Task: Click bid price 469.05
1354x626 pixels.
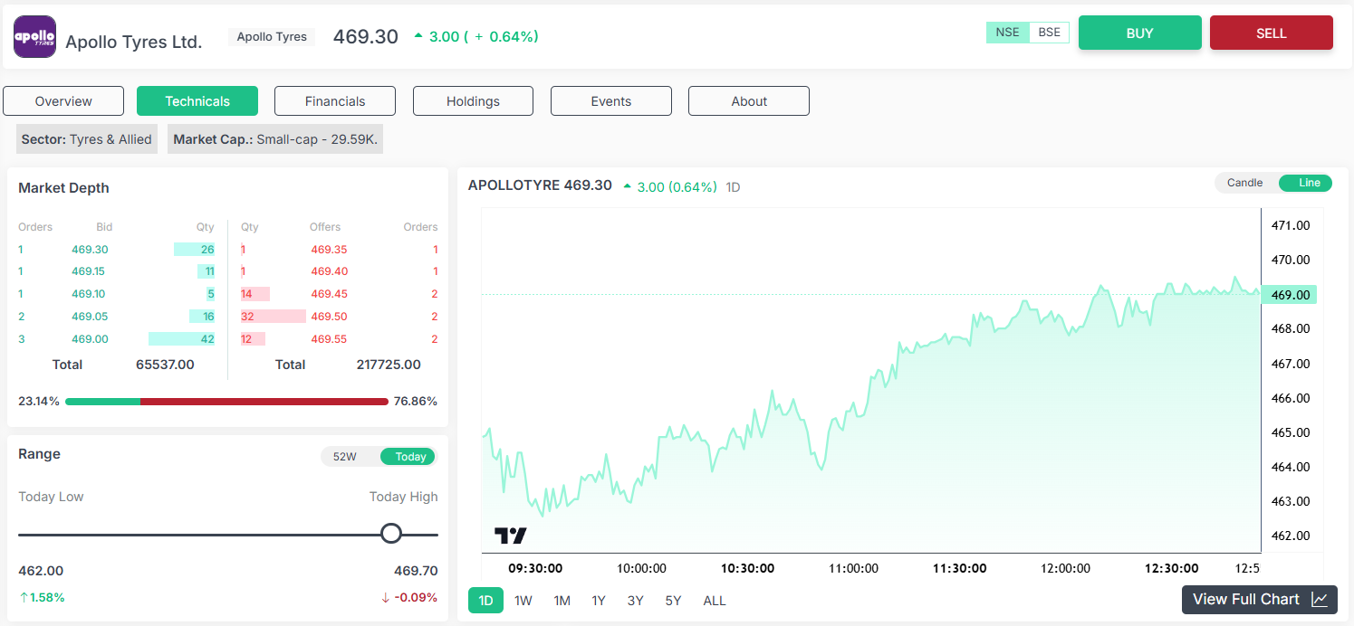Action: pyautogui.click(x=90, y=317)
